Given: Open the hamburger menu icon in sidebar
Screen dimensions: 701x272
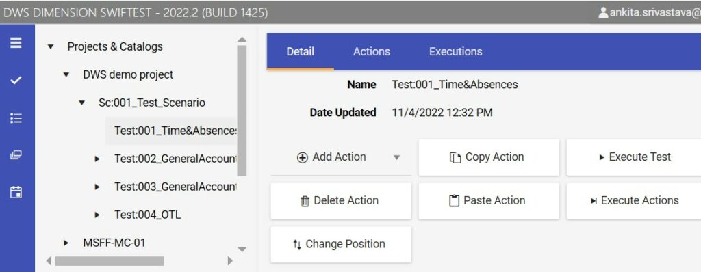Looking at the screenshot, I should click(x=16, y=43).
